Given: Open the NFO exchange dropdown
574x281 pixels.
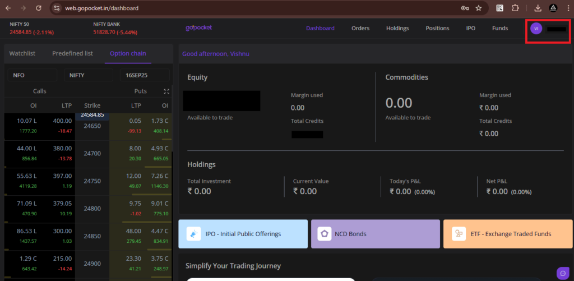Looking at the screenshot, I should click(32, 75).
